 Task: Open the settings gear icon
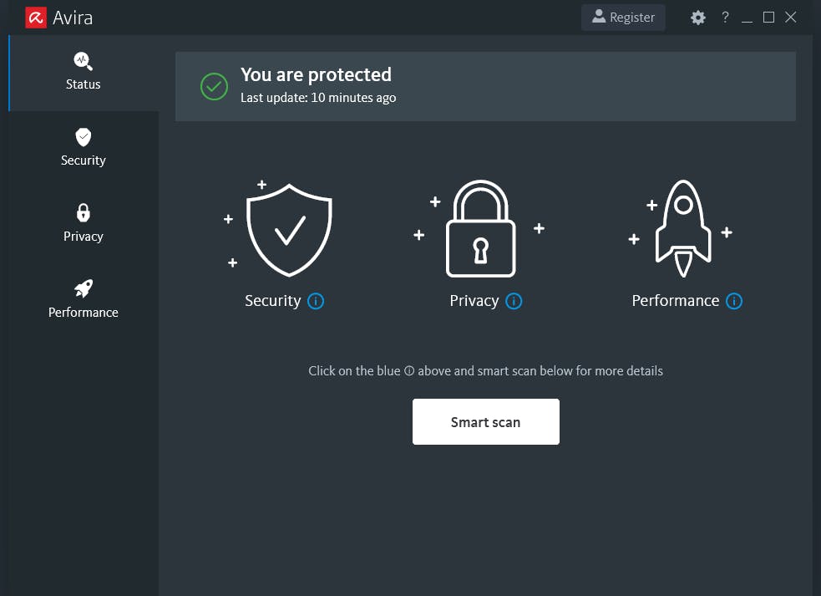click(x=698, y=18)
